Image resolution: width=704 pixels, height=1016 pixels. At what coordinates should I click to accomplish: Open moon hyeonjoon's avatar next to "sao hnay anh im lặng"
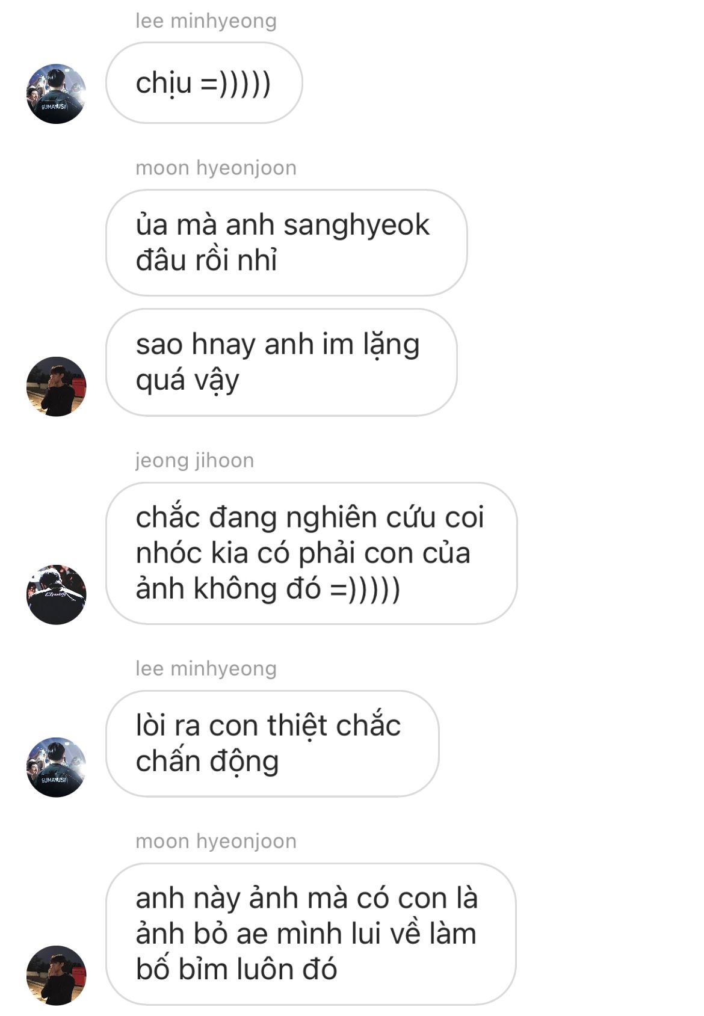coord(56,386)
